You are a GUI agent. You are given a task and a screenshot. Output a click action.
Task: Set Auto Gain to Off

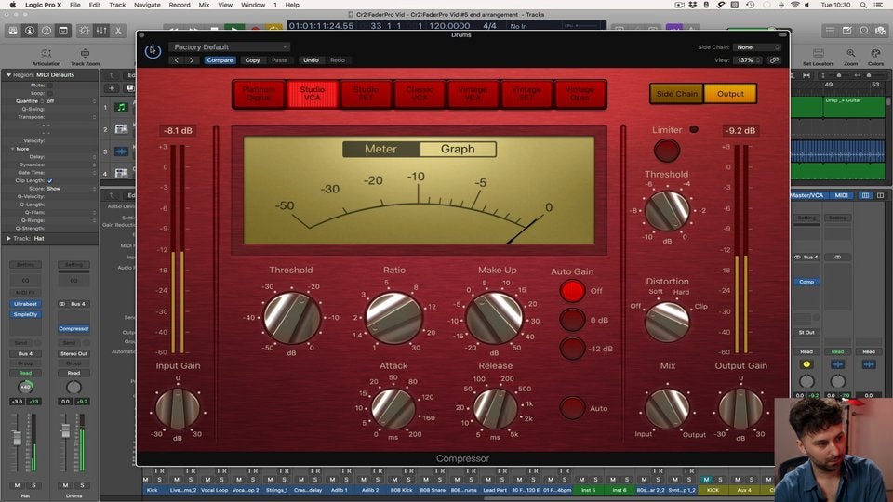coord(573,291)
